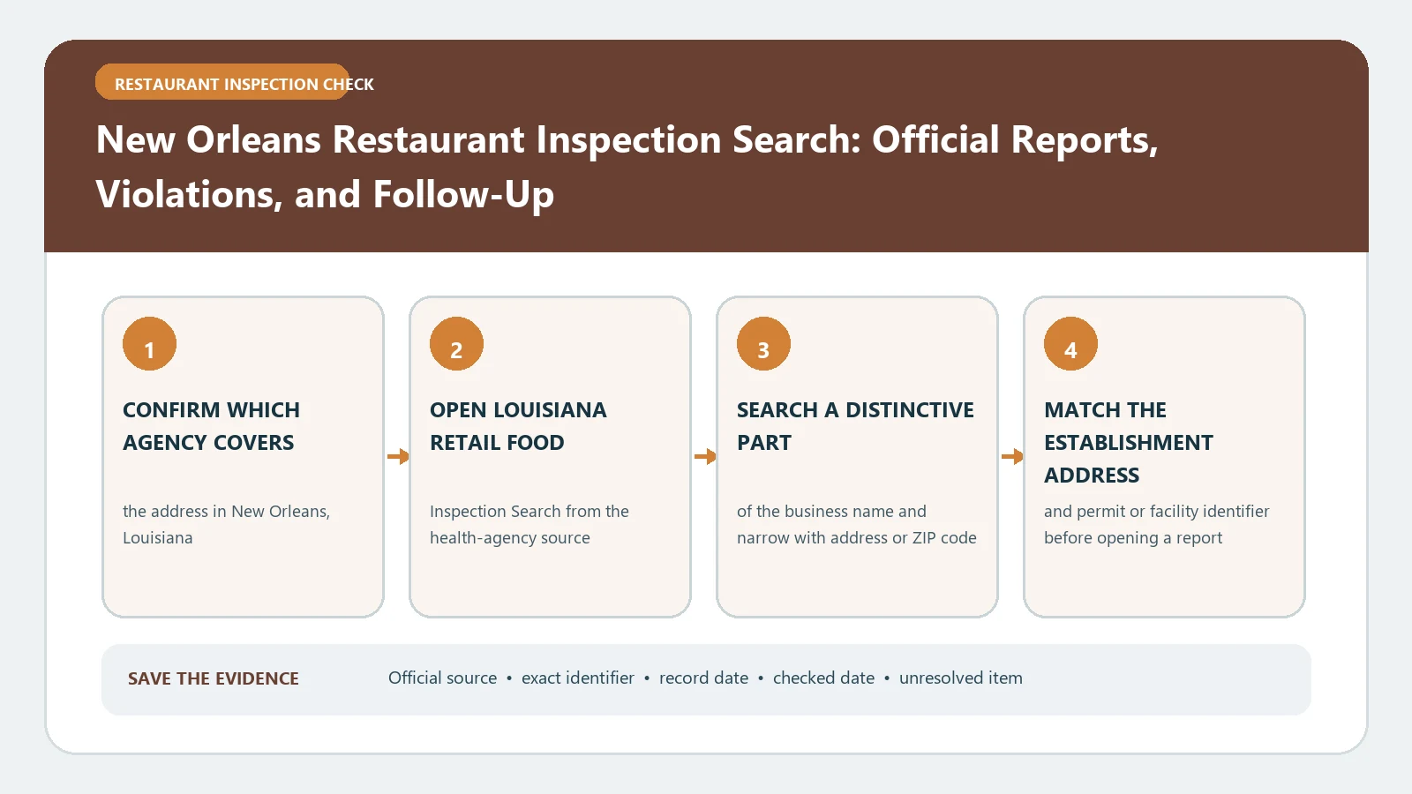This screenshot has width=1412, height=794.
Task: Click the 'exact identifier' item
Action: [x=578, y=678]
